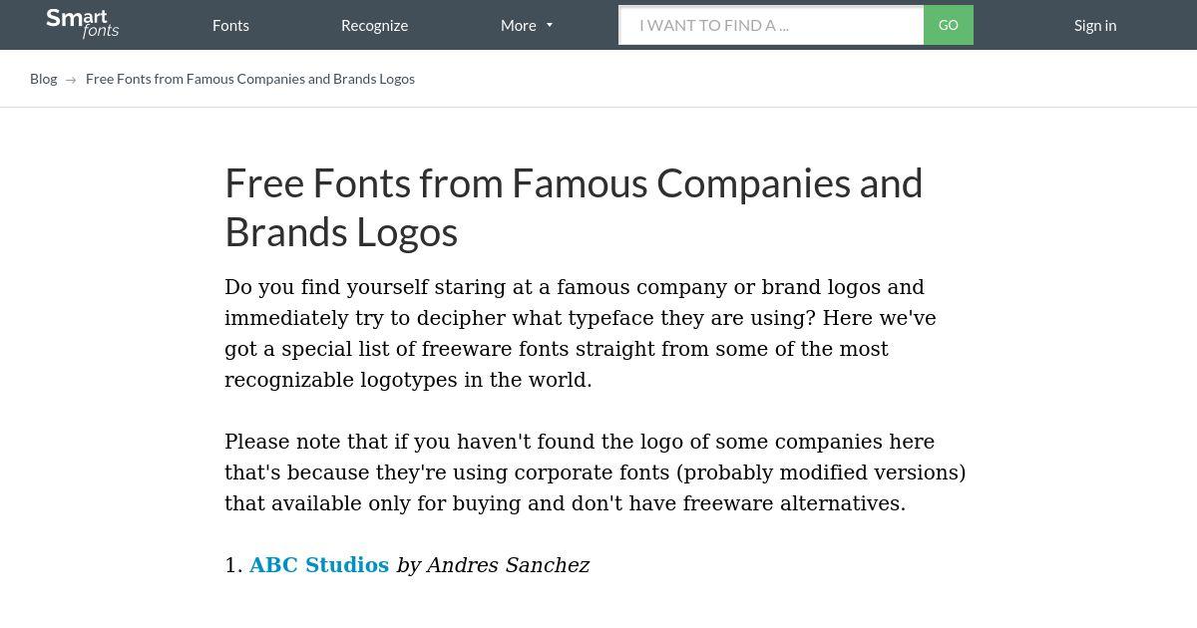Screen dimensions: 1197x628
Task: Open the Fonts menu item
Action: click(x=230, y=26)
